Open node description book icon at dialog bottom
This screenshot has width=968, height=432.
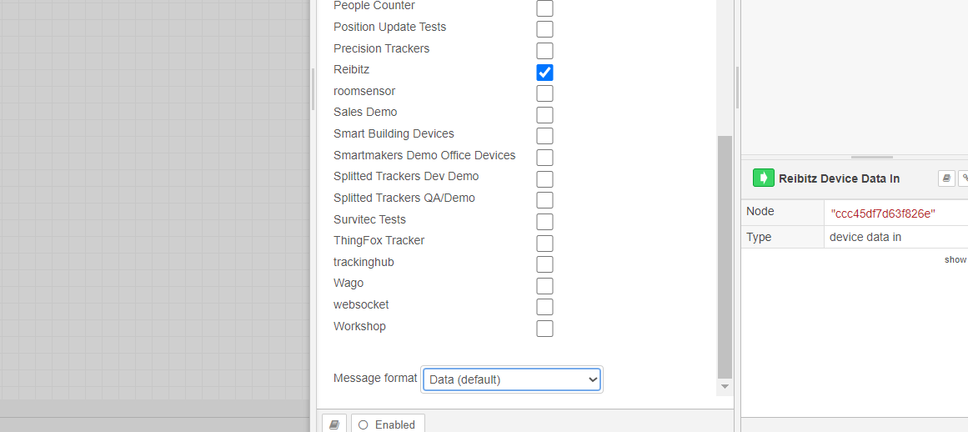click(x=334, y=424)
